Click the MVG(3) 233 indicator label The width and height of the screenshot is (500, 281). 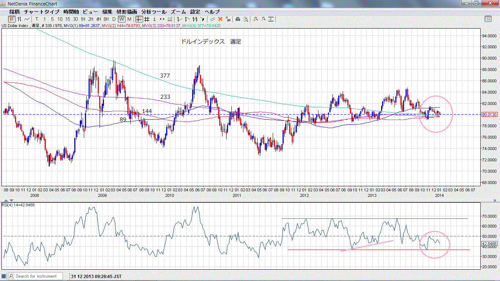click(x=161, y=26)
